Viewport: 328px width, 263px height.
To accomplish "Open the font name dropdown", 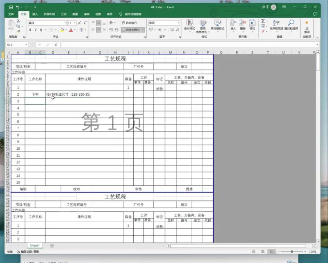I will pyautogui.click(x=65, y=22).
